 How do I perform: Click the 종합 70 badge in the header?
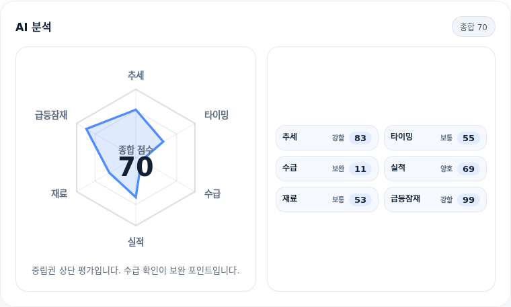click(473, 27)
